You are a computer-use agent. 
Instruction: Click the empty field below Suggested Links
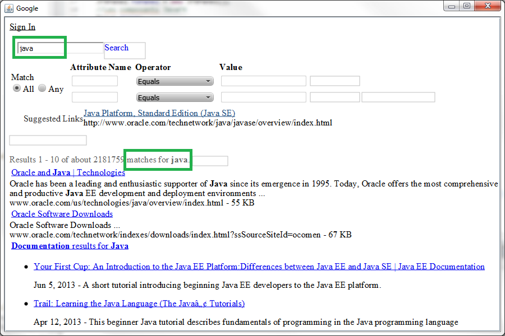(48, 141)
